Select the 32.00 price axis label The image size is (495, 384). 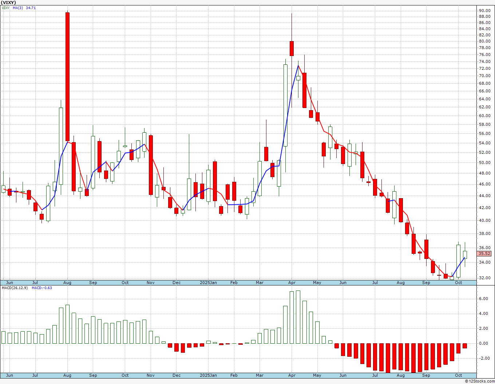[484, 278]
